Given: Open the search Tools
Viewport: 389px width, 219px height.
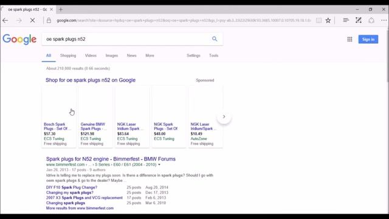Looking at the screenshot, I should (x=213, y=55).
